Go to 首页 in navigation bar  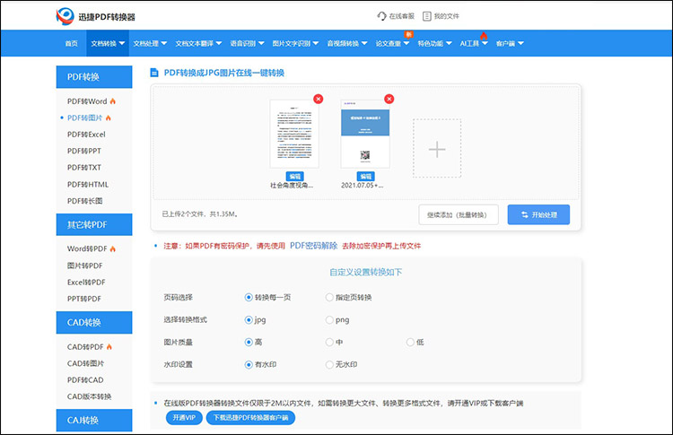coord(71,43)
